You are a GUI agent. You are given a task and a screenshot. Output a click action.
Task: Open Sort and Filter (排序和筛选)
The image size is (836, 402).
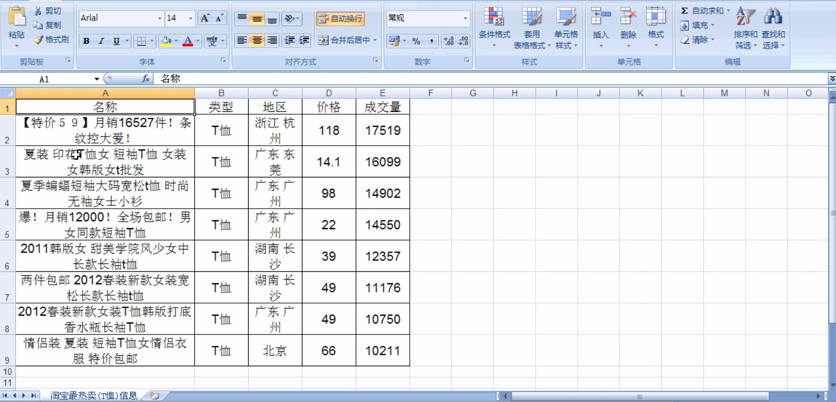click(745, 28)
